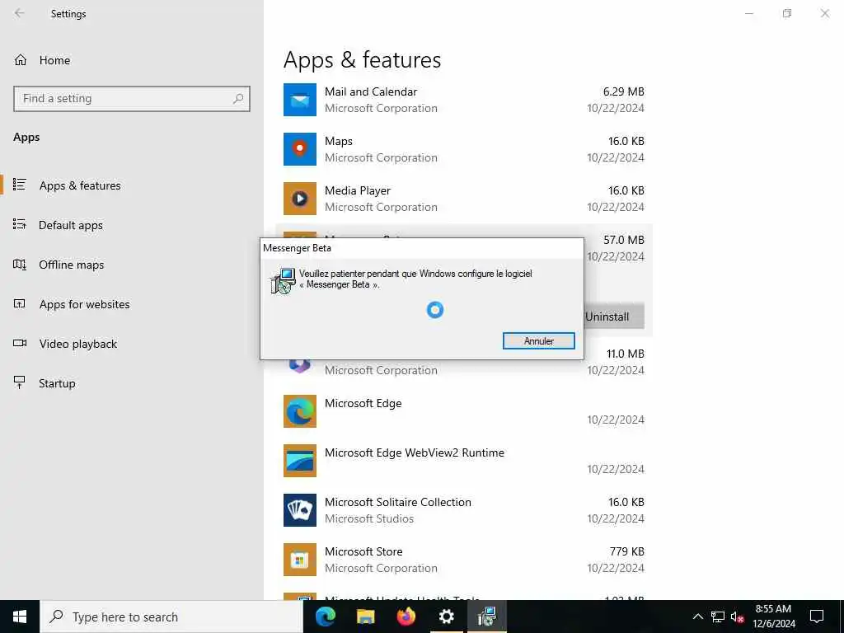Go back with the Settings back arrow
Viewport: 844px width, 633px height.
20,13
